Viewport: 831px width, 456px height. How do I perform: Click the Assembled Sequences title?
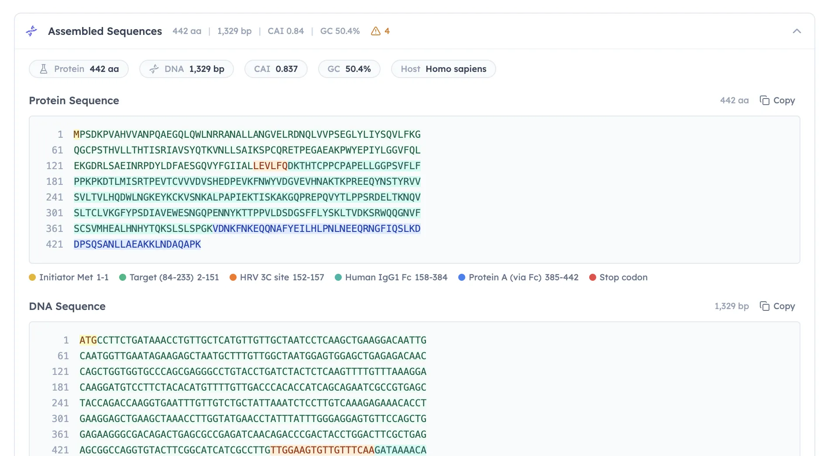(105, 31)
